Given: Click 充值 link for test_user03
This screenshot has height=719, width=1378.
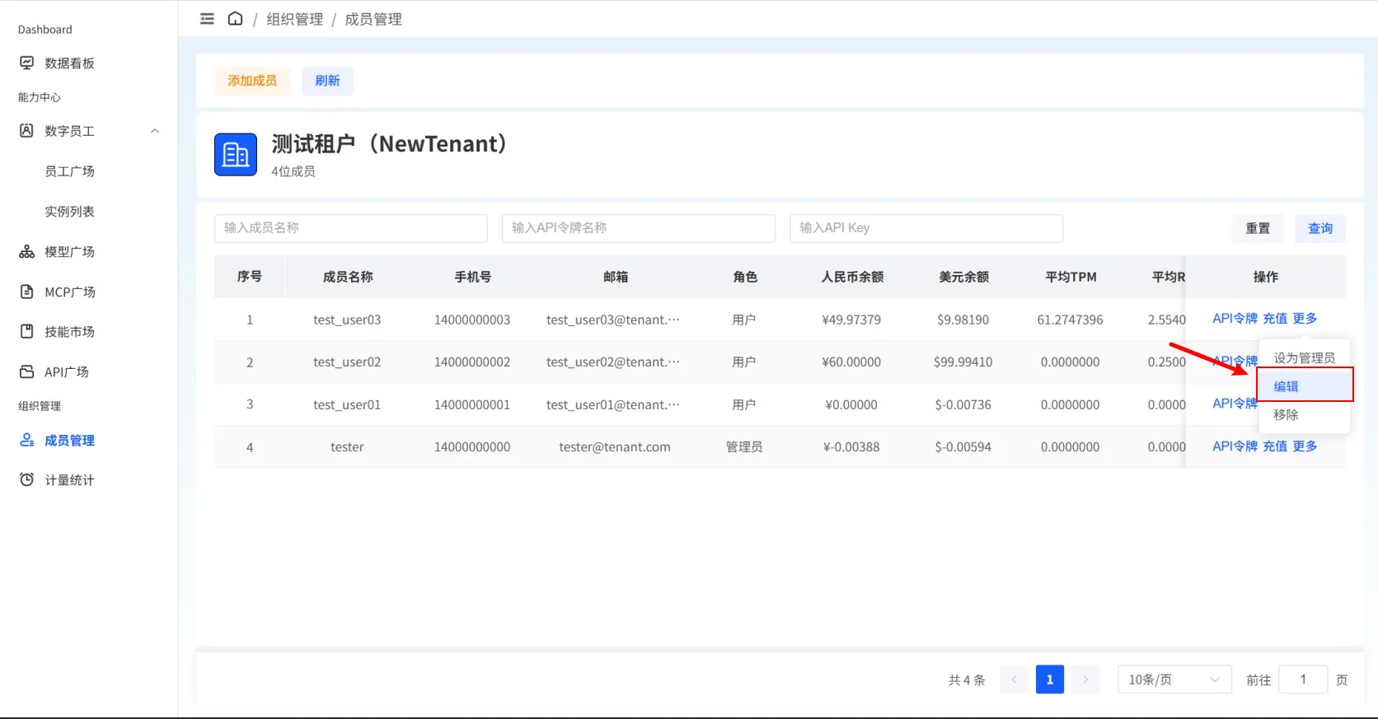Looking at the screenshot, I should (x=1275, y=319).
